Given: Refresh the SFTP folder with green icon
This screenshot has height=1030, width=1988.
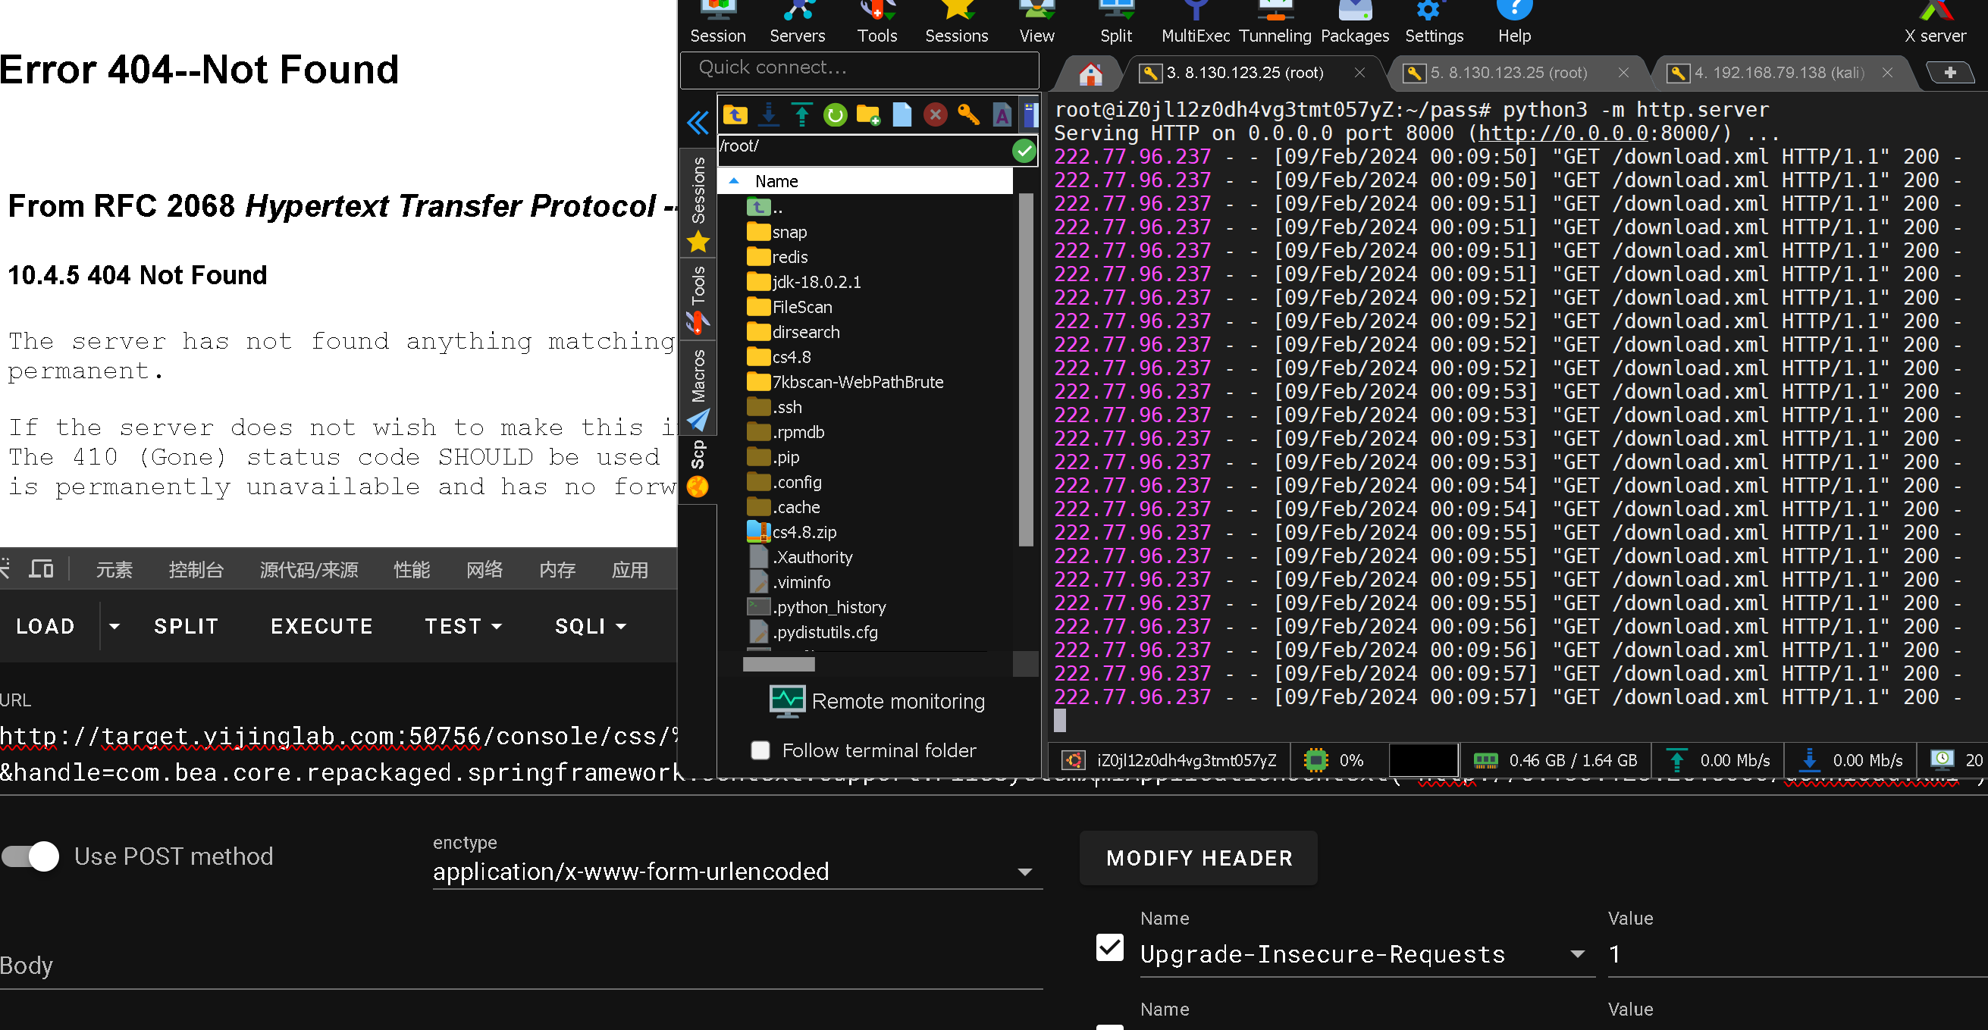Looking at the screenshot, I should (x=835, y=116).
